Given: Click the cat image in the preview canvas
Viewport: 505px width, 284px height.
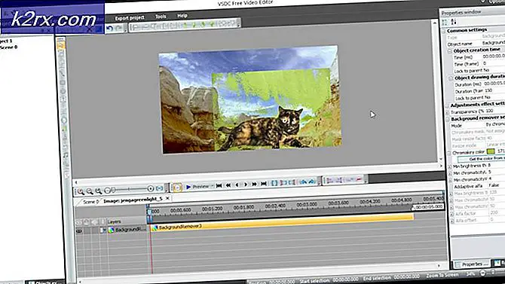Looking at the screenshot, I should (x=262, y=129).
